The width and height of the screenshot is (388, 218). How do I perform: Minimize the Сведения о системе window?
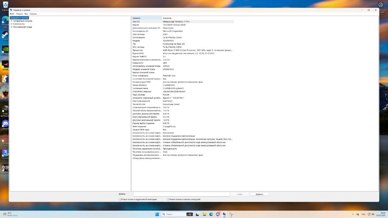point(362,10)
